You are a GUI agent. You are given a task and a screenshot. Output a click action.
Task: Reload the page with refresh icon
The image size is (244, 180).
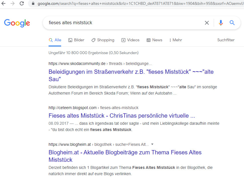tap(22, 4)
